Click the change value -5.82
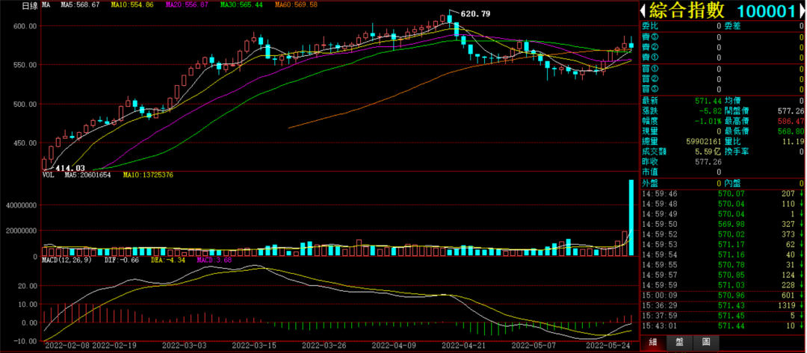This screenshot has height=353, width=807. [x=711, y=110]
